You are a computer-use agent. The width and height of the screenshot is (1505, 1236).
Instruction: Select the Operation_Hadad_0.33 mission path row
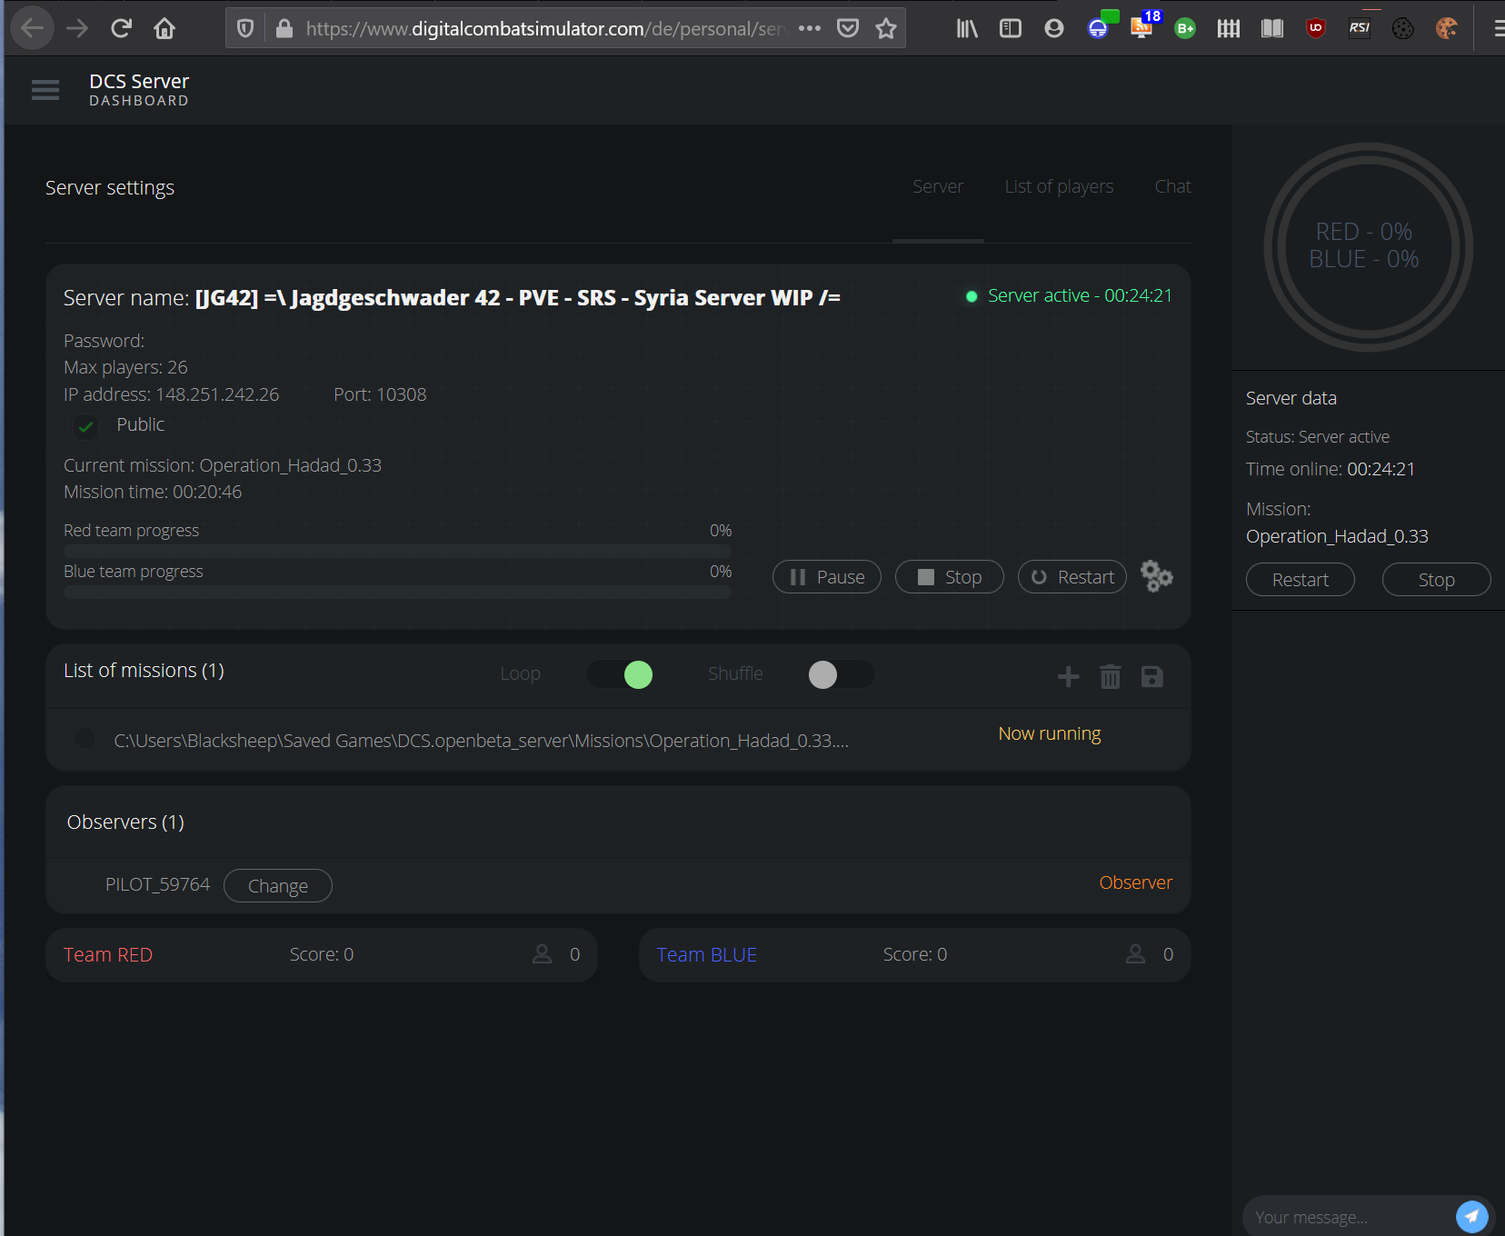pyautogui.click(x=618, y=740)
